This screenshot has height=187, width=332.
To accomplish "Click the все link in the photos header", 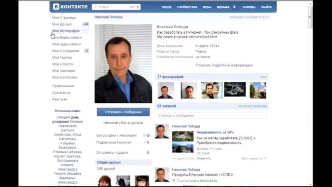I will (x=264, y=77).
